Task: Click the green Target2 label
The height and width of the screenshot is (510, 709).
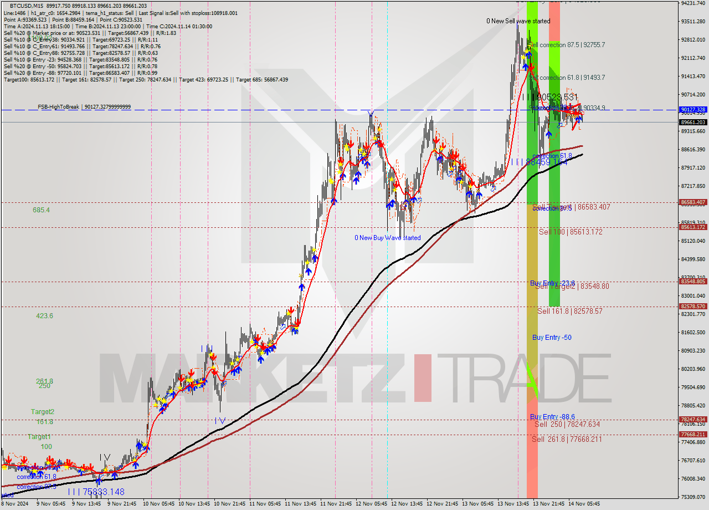Action: click(x=43, y=412)
